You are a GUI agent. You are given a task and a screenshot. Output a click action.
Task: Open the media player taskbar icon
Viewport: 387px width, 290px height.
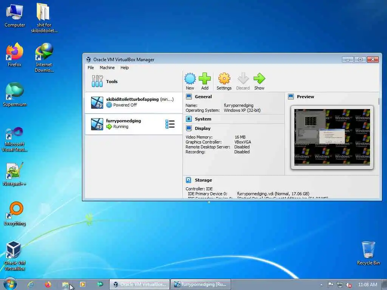(83, 284)
